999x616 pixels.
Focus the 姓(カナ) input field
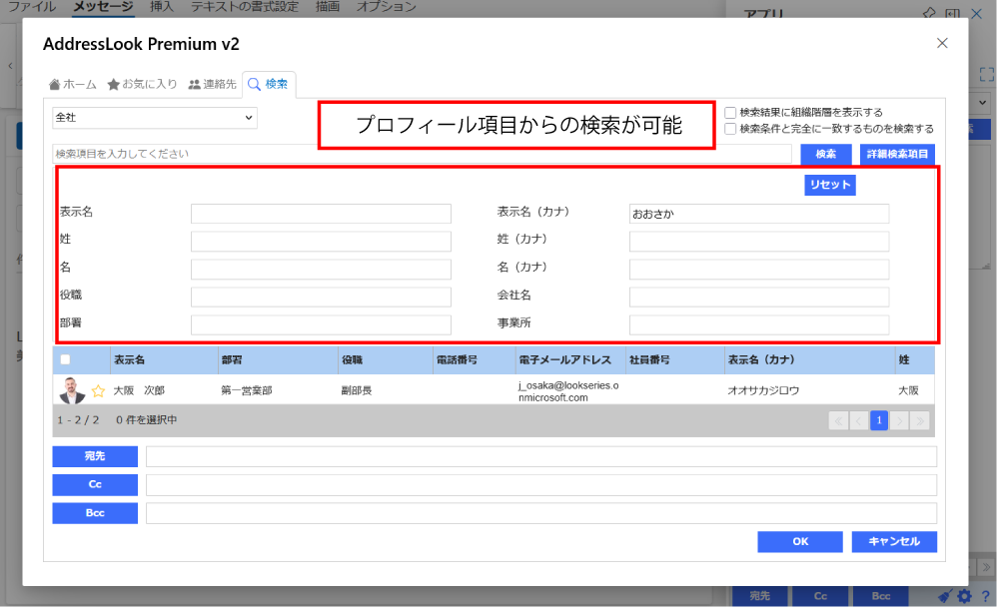coord(759,242)
